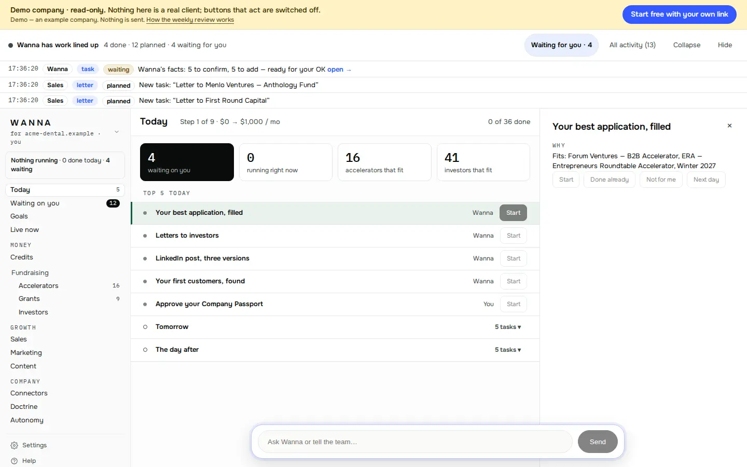Screen dimensions: 747x467
Task: Start the 'Letters to investors' task
Action: pyautogui.click(x=514, y=236)
